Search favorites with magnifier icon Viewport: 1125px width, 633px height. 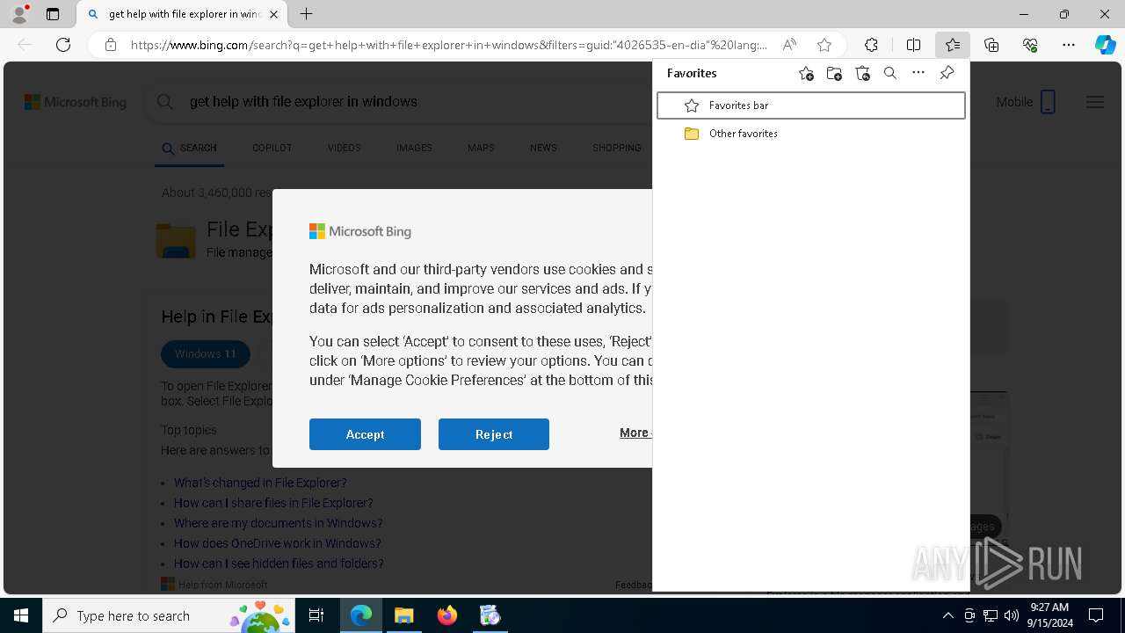[x=890, y=74]
